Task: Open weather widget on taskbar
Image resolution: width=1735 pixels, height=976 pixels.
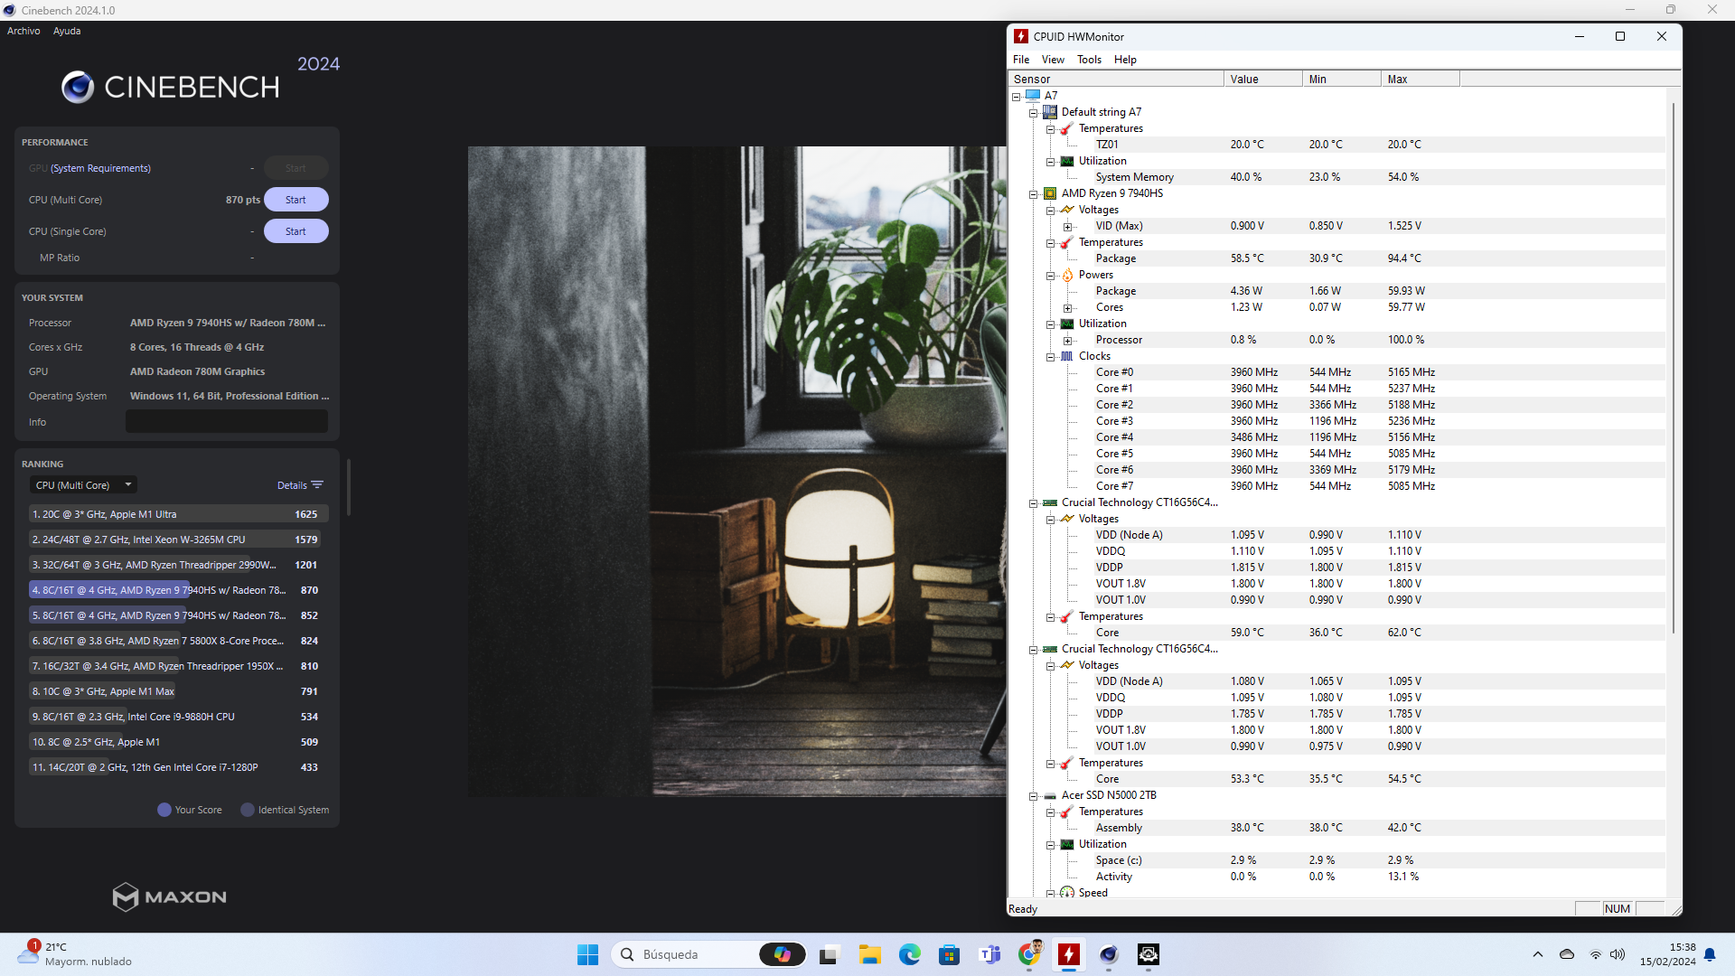Action: pos(75,954)
